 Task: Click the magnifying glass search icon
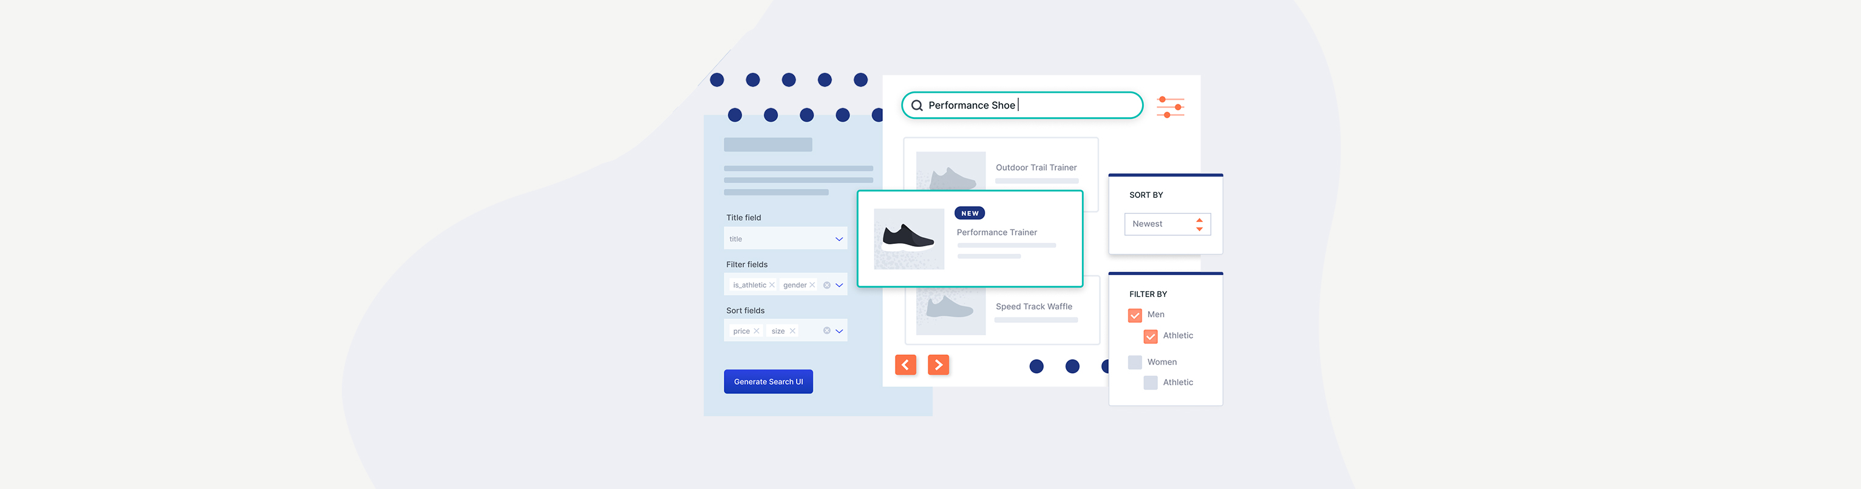917,106
